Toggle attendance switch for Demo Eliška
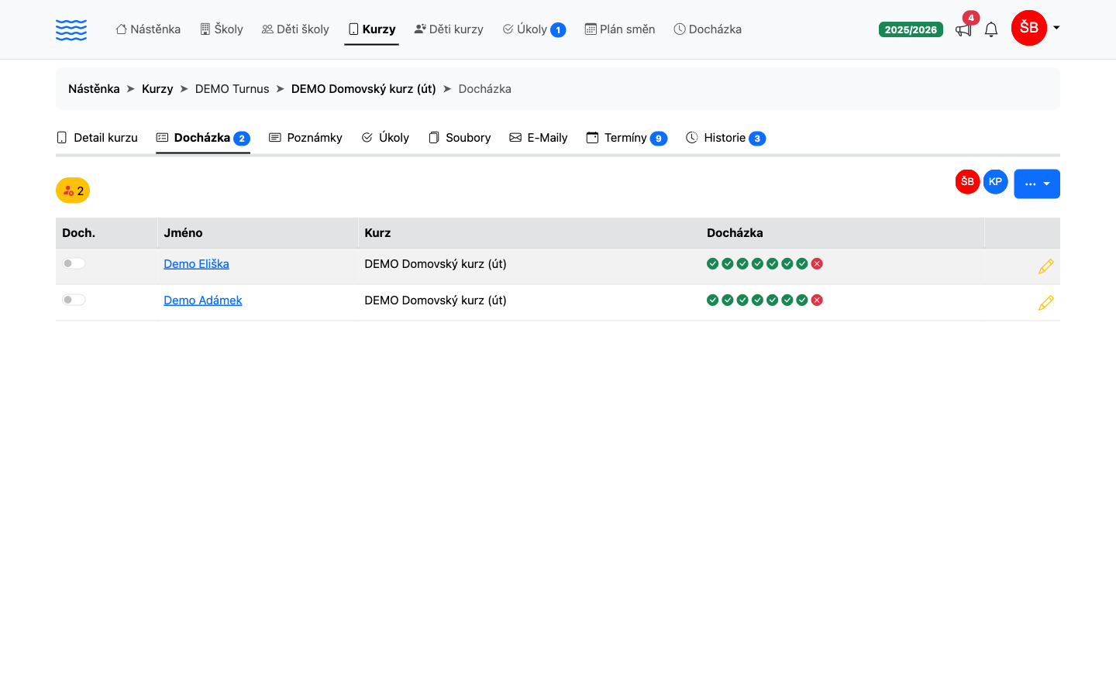Image resolution: width=1116 pixels, height=697 pixels. tap(74, 263)
